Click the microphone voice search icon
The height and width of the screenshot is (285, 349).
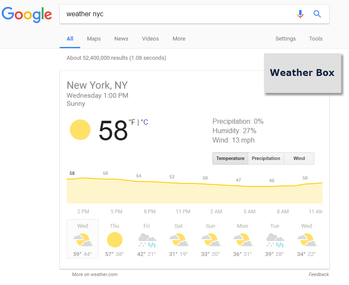(x=300, y=14)
